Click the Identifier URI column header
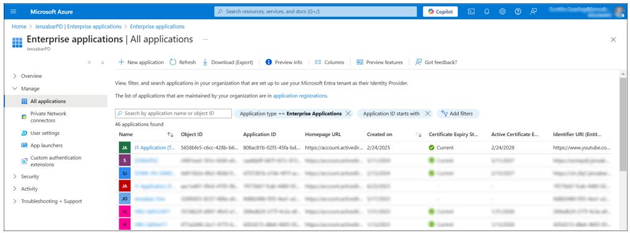 coord(577,135)
